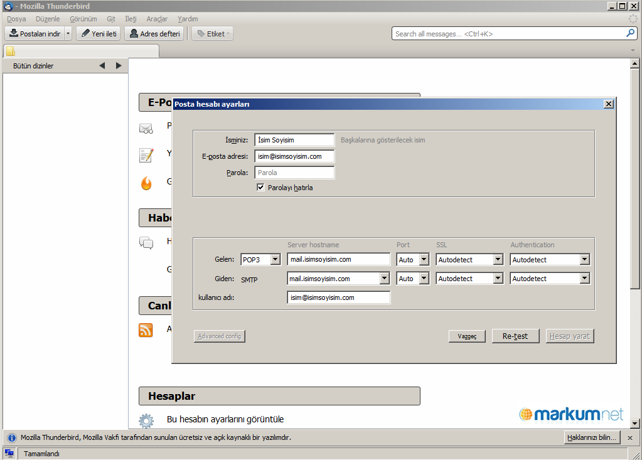Screen dimensions: 642x460
Task: Open the Görünüm menu
Action: (x=83, y=19)
